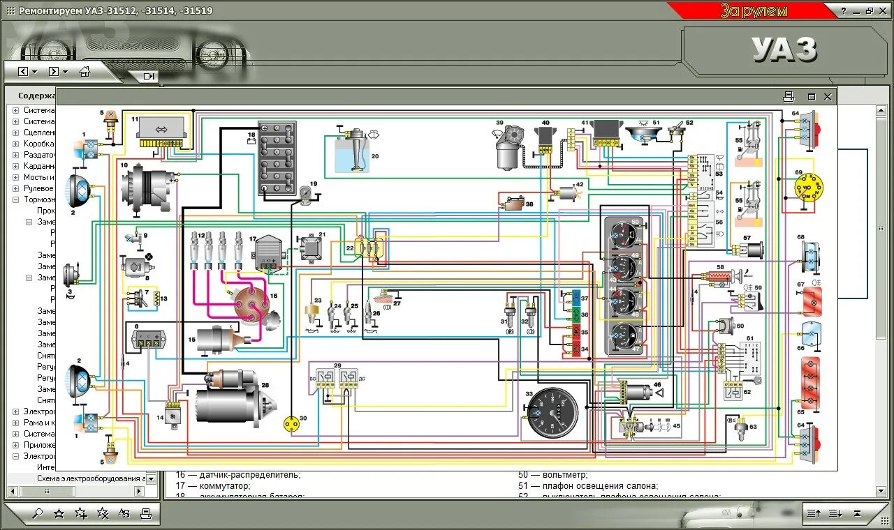Image resolution: width=894 pixels, height=530 pixels.
Task: Hide the contents panel with toggle icon
Action: 149,76
